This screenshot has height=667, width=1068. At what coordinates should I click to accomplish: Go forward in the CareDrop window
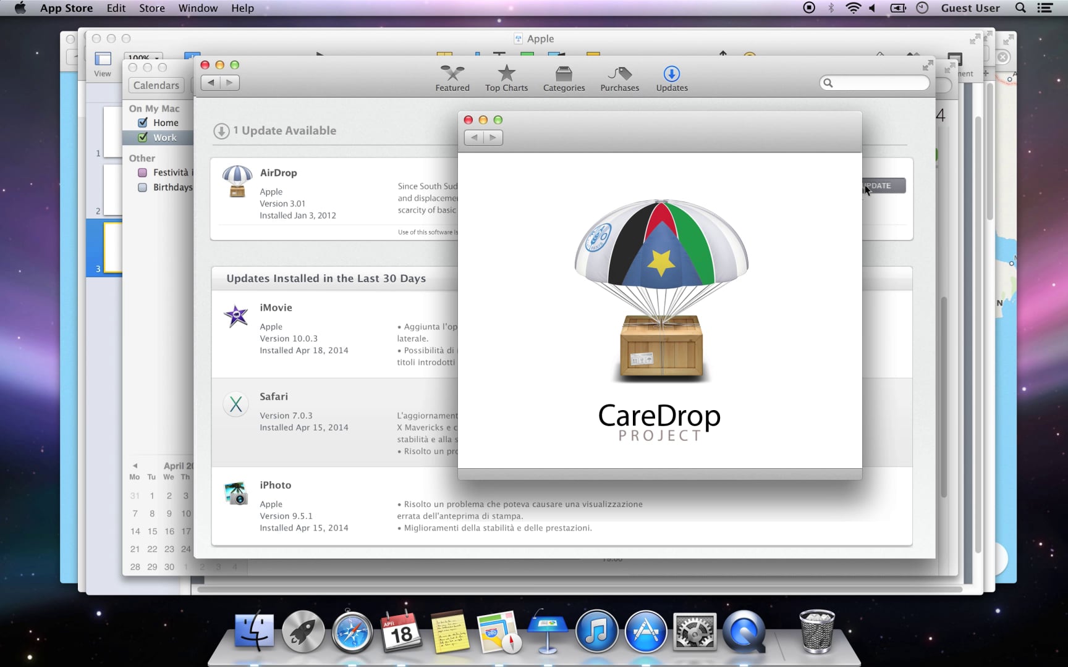493,138
